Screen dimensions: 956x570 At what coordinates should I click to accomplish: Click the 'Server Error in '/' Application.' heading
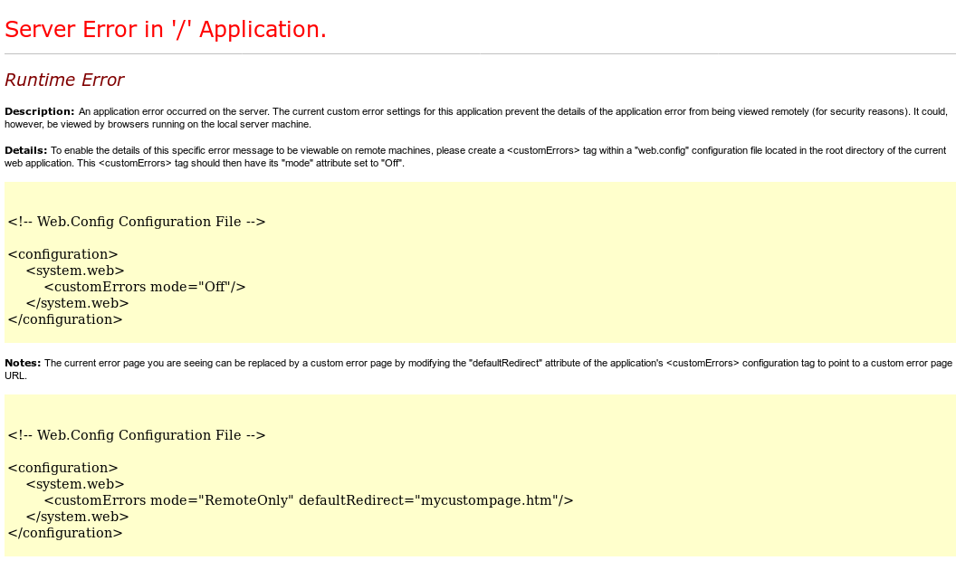point(166,30)
